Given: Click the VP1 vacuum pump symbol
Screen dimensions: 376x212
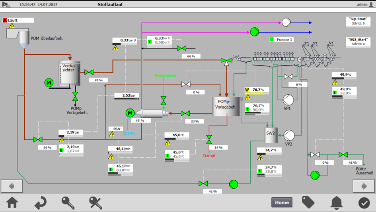Looking at the screenshot, I should point(288,99).
